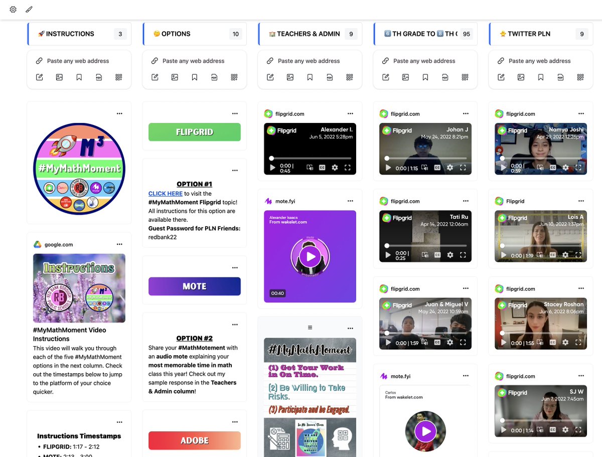Click the add text icon under TWITTER PLN
Viewport: 602px width, 457px height.
[501, 77]
